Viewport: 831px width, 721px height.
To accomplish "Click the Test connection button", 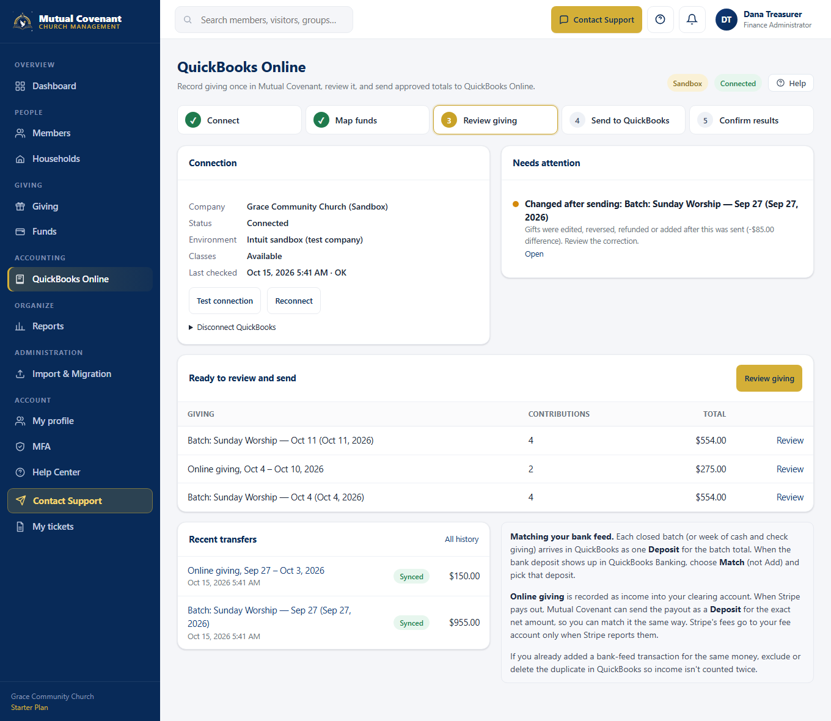I will (225, 301).
